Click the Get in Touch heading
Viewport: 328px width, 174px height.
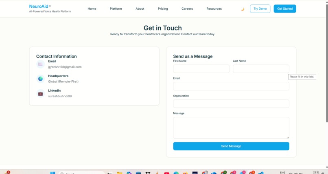coord(162,28)
